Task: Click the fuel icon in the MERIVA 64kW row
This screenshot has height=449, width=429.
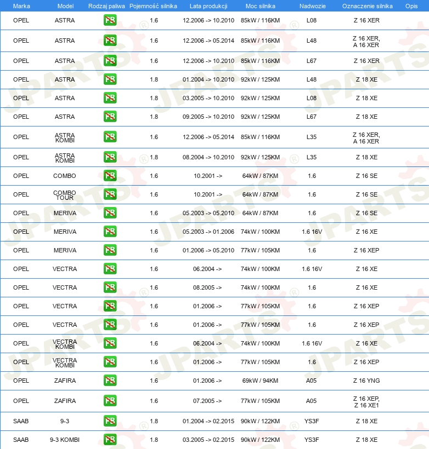Action: [110, 213]
